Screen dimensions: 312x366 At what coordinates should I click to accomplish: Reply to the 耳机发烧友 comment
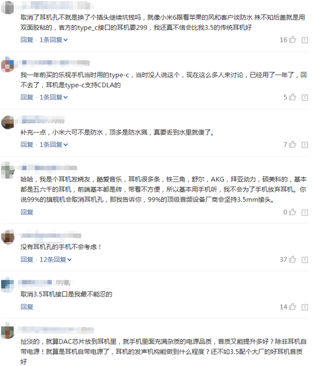click(x=27, y=212)
